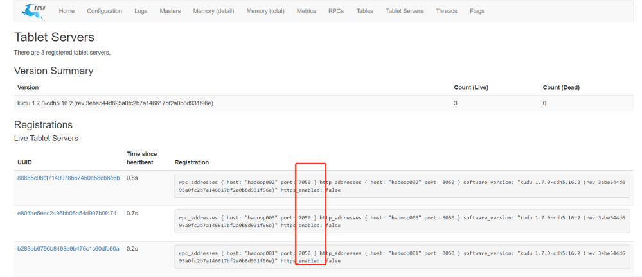Click the Live Tablet Servers subheading
Image resolution: width=642 pixels, height=277 pixels.
[x=46, y=138]
